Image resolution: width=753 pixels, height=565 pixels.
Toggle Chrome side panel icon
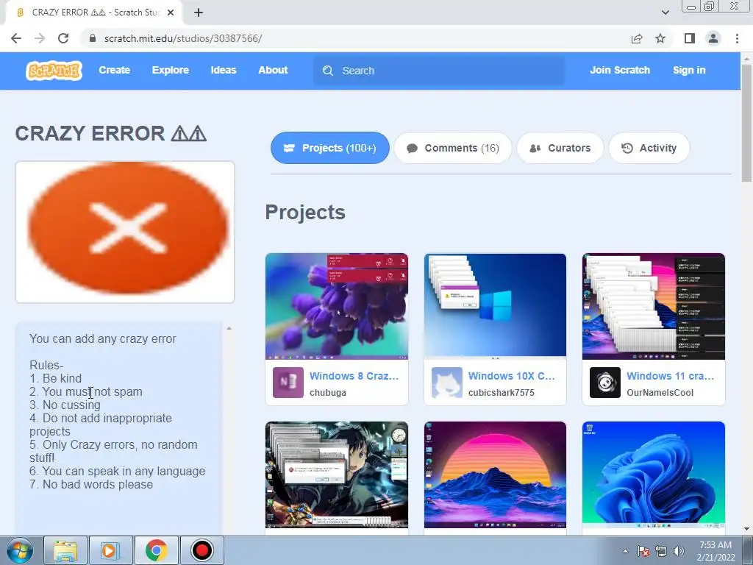pos(690,38)
